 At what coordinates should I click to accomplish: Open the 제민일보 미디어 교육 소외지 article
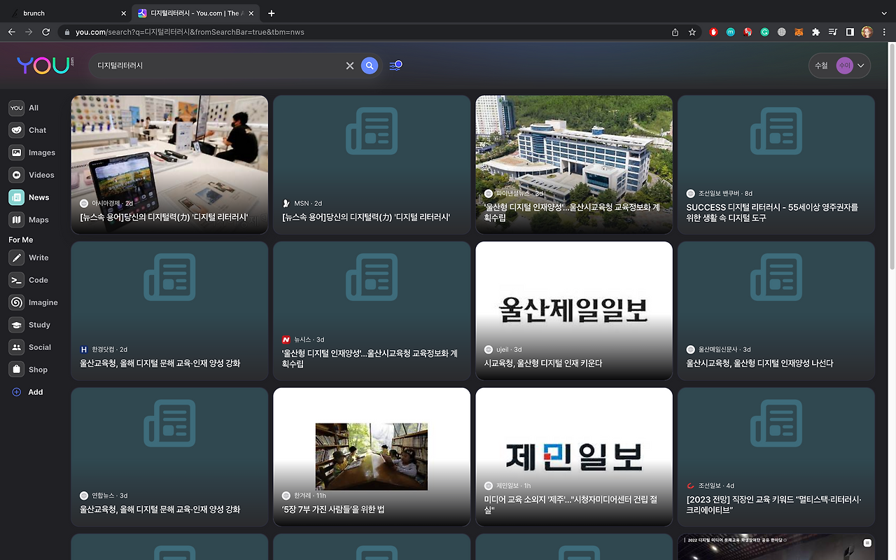point(570,505)
